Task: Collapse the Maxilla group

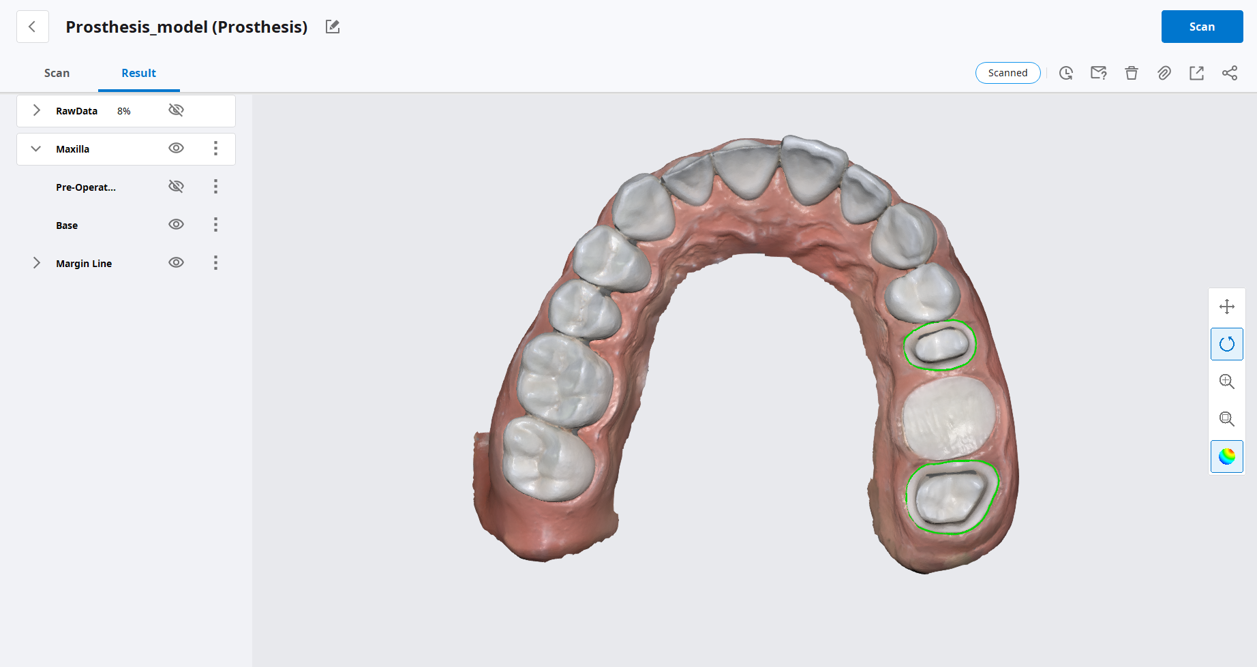Action: tap(37, 149)
